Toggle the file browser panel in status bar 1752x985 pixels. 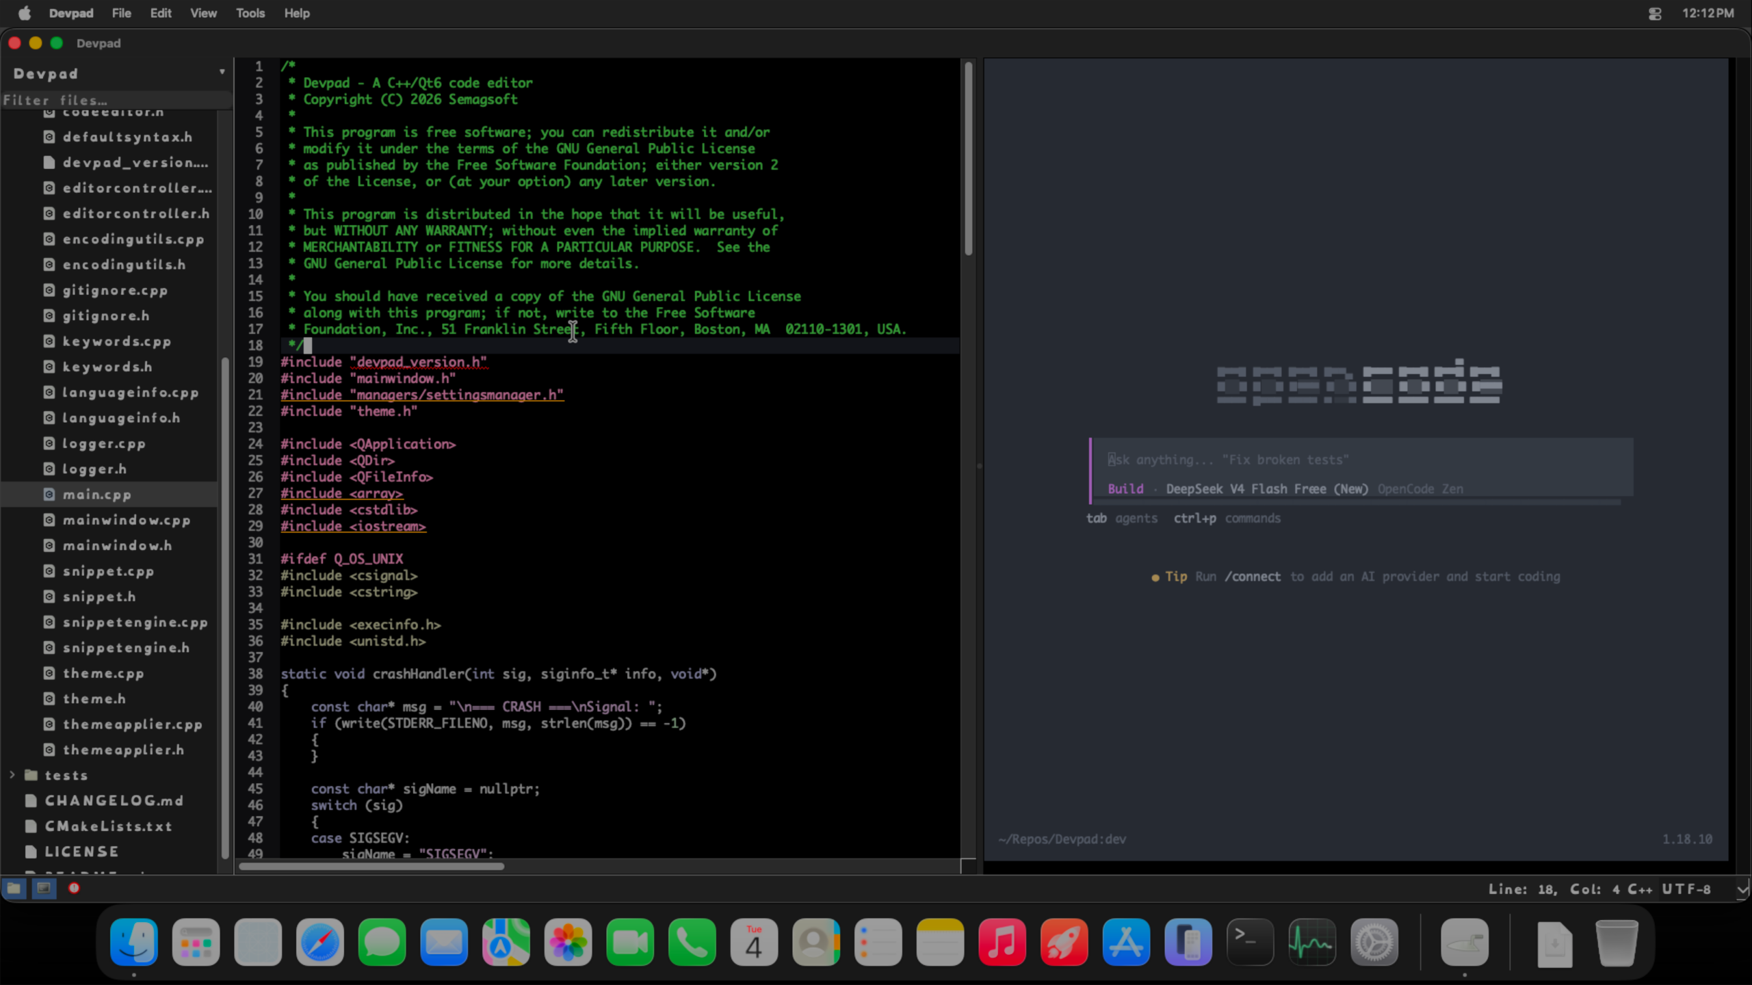pos(14,888)
